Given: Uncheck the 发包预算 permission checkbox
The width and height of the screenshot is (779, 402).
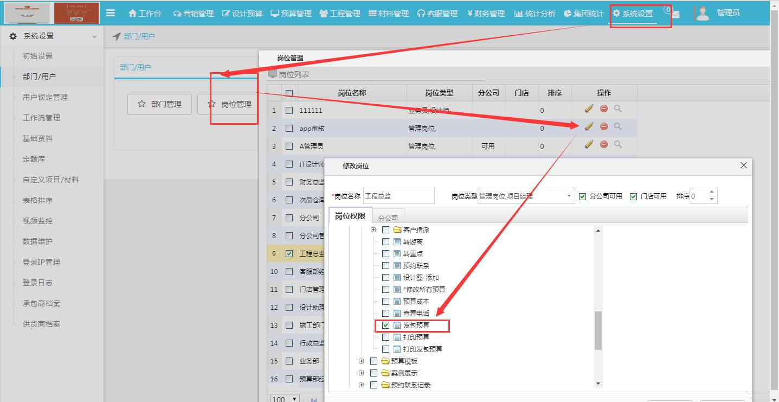Looking at the screenshot, I should pyautogui.click(x=386, y=326).
